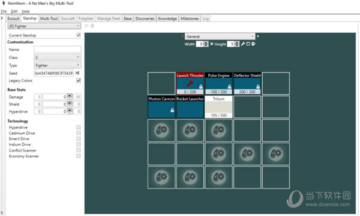
Task: Click the Height stepper arrows
Action: point(237,44)
